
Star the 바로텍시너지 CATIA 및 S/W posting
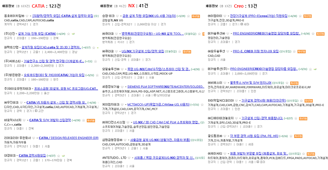[83, 120]
